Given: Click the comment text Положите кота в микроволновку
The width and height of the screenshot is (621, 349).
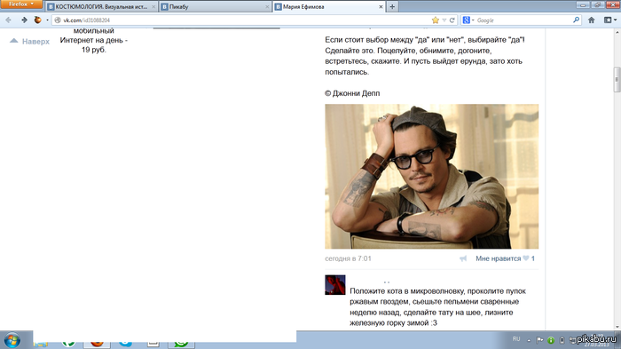Looking at the screenshot, I should pyautogui.click(x=437, y=307).
